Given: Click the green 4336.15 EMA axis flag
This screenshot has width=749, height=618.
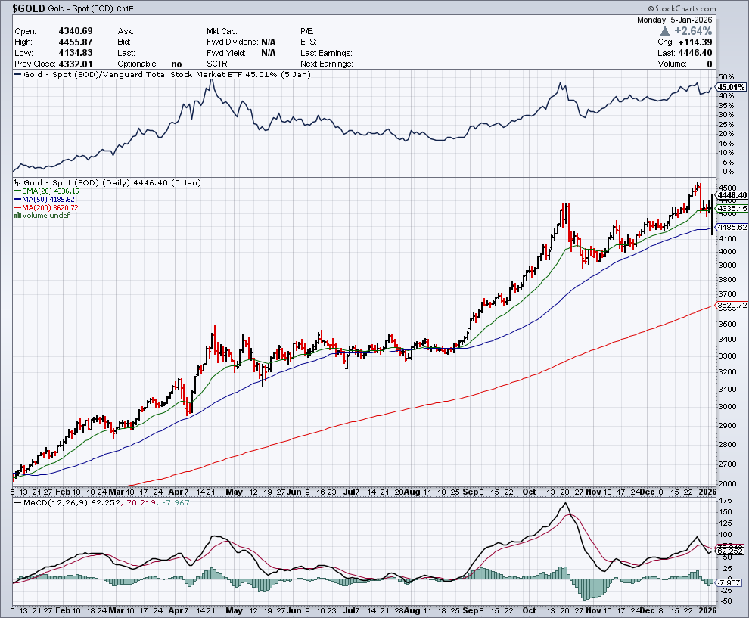Looking at the screenshot, I should point(732,208).
